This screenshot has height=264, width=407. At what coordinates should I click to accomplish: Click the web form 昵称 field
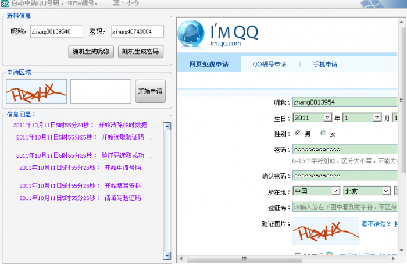click(345, 102)
